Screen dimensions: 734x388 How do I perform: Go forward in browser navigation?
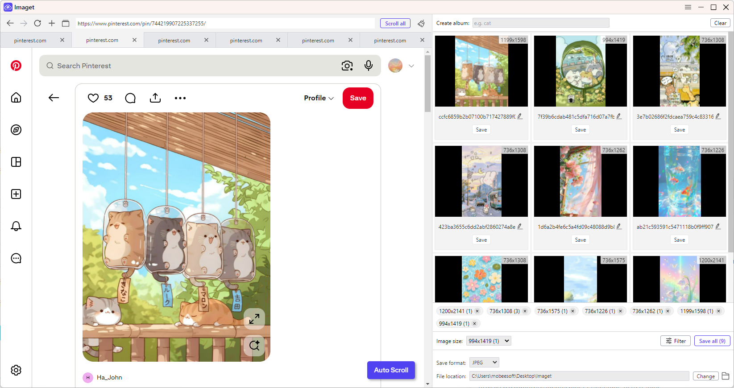(24, 23)
